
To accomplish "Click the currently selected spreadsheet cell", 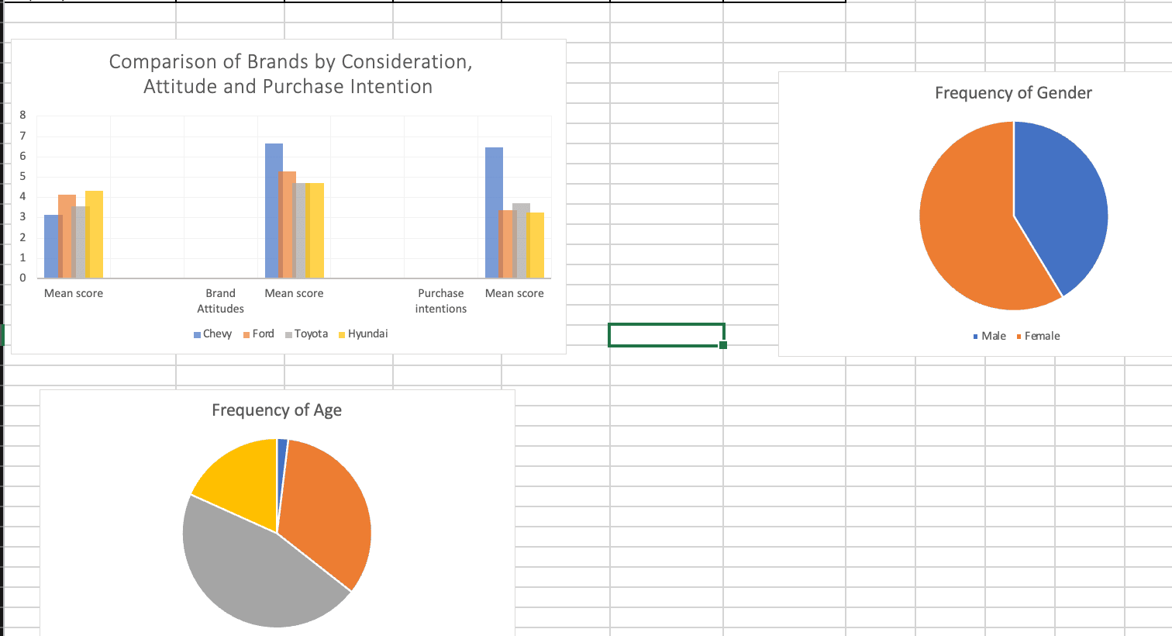I will click(667, 334).
